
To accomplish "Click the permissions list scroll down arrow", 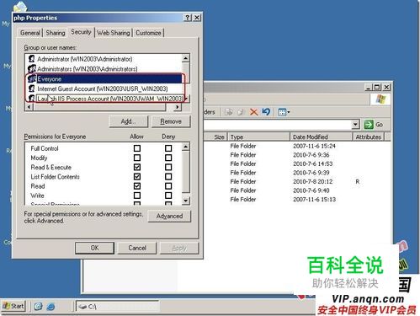I will (x=186, y=201).
